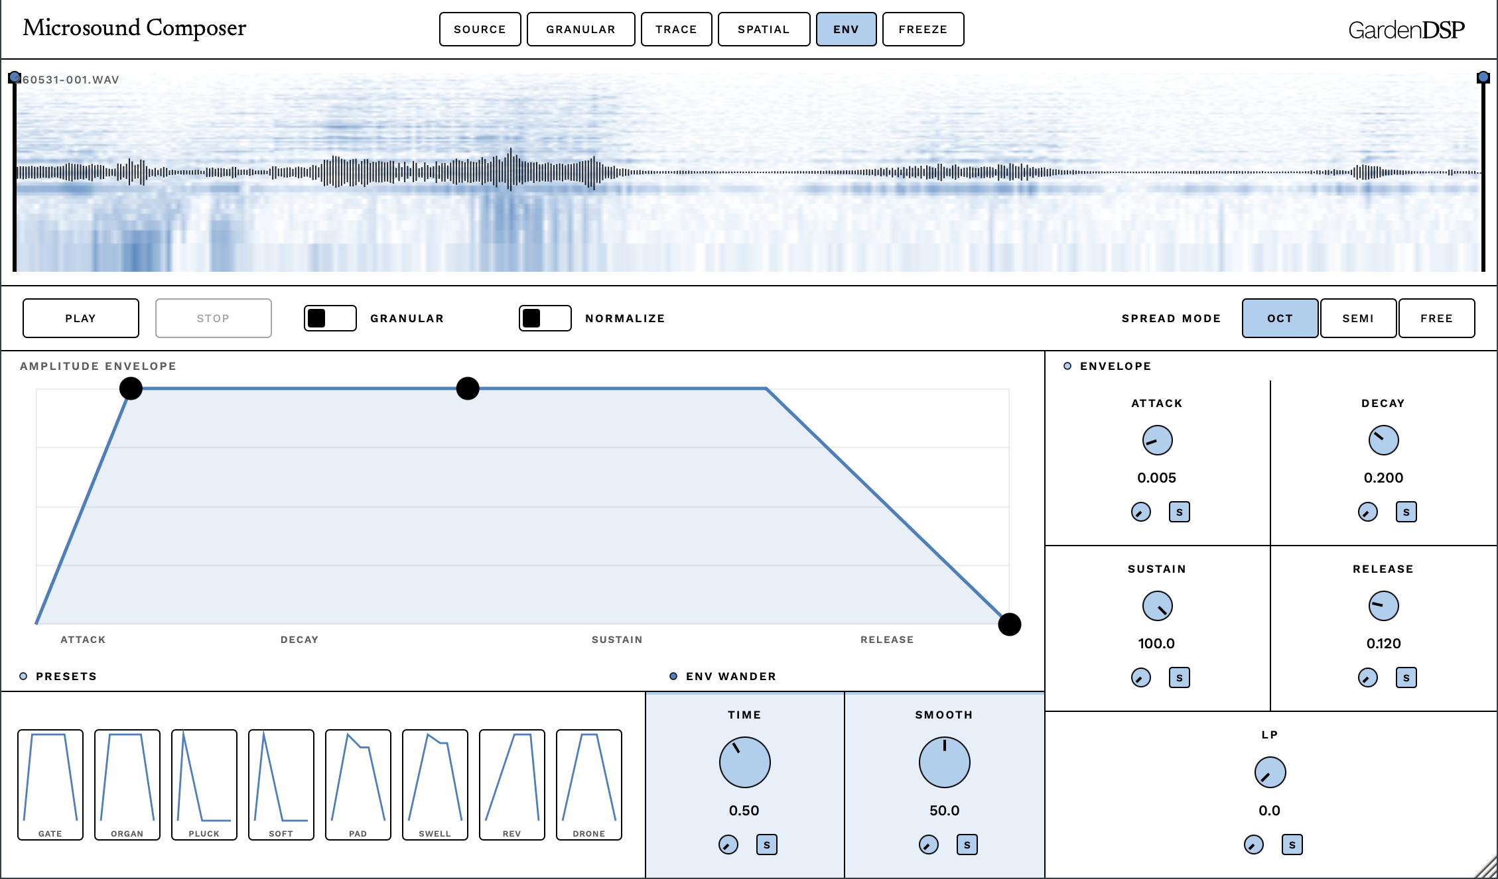Open the GRANULAR tab
Image resolution: width=1498 pixels, height=879 pixels.
(x=581, y=29)
